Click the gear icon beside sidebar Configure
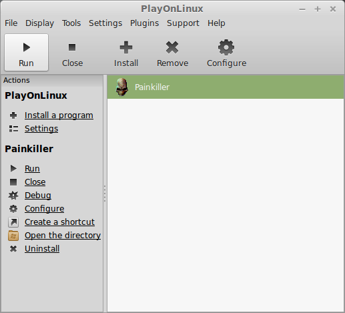The width and height of the screenshot is (345, 313). point(13,209)
